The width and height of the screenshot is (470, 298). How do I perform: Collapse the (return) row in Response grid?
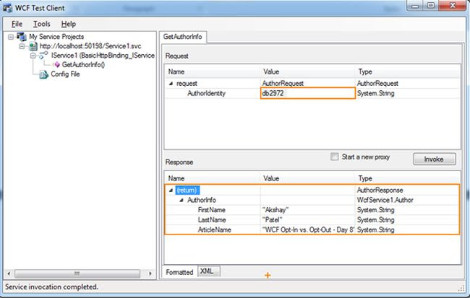171,190
